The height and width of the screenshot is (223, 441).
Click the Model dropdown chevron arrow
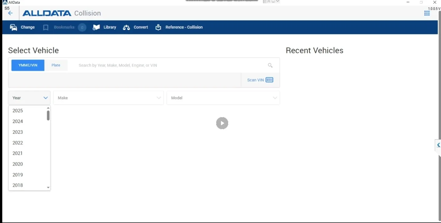pos(275,98)
